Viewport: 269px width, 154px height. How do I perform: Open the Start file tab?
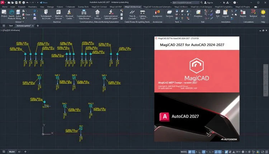tap(11, 26)
